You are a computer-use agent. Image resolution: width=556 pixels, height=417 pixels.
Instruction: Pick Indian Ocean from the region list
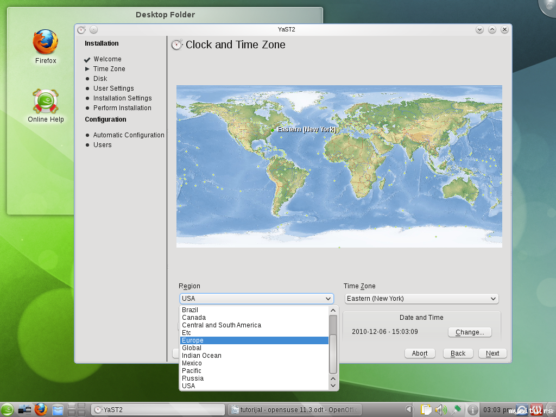254,356
